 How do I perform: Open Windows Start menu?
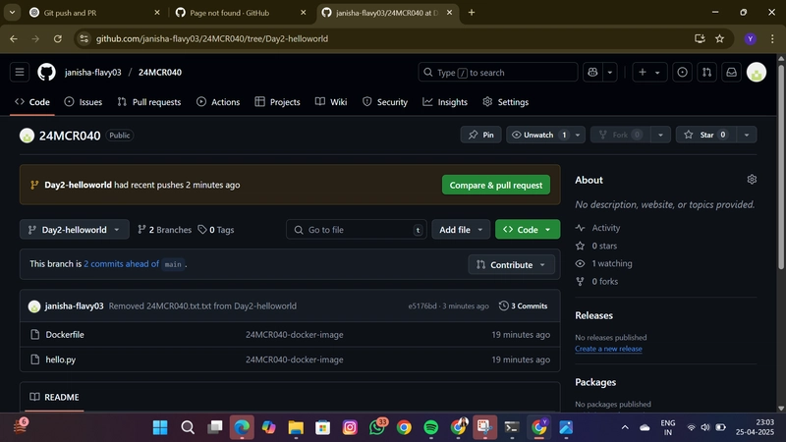160,427
